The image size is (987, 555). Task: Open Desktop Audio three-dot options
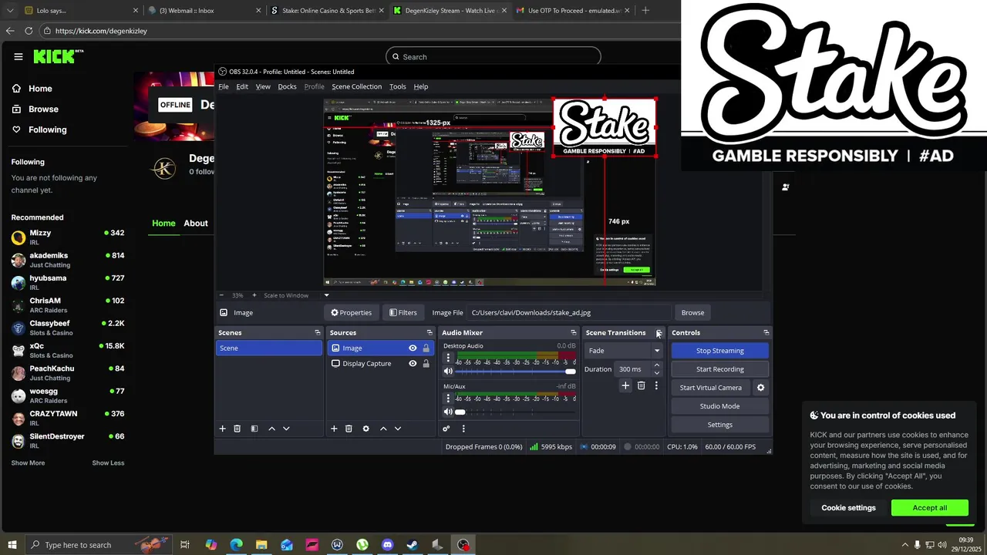(448, 358)
